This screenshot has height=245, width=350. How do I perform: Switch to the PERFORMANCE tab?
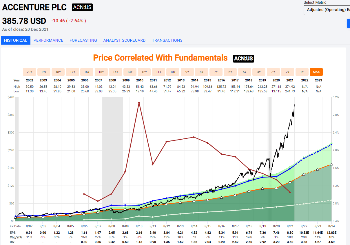[x=48, y=40]
